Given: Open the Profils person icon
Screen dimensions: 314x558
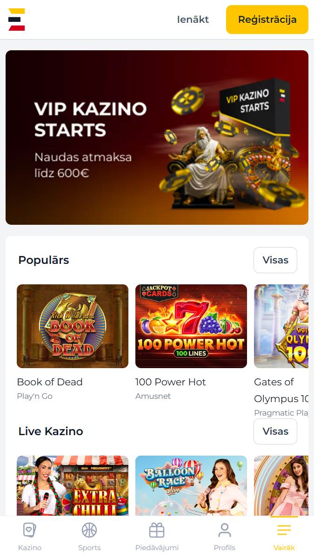Looking at the screenshot, I should [x=224, y=530].
